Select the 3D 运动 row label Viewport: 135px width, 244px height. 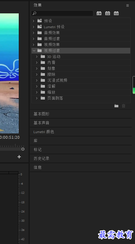point(54,56)
